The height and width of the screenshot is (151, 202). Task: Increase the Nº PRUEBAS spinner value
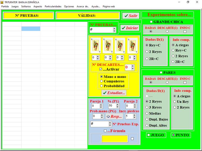114,28
